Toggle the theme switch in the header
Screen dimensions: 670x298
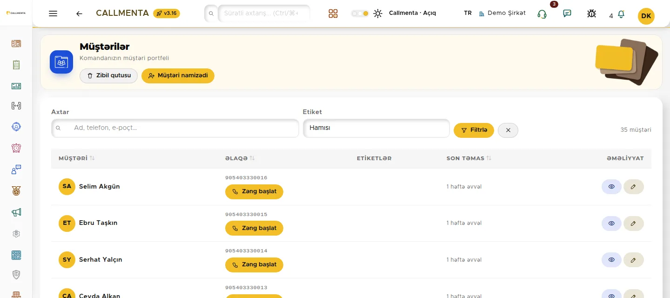360,14
